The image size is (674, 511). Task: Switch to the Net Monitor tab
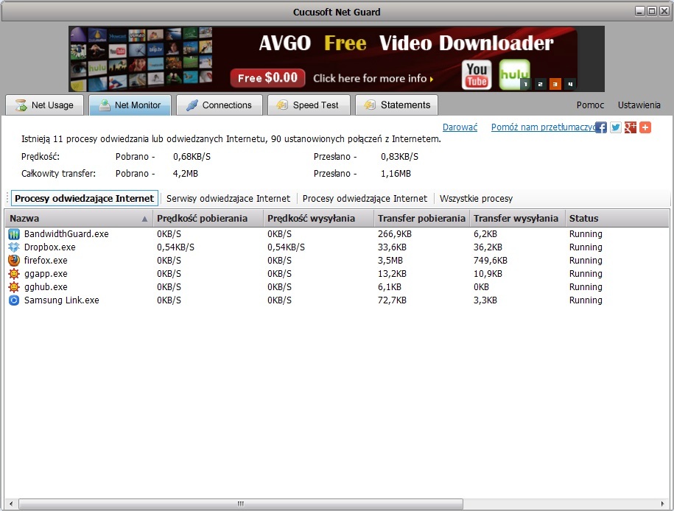click(x=130, y=105)
